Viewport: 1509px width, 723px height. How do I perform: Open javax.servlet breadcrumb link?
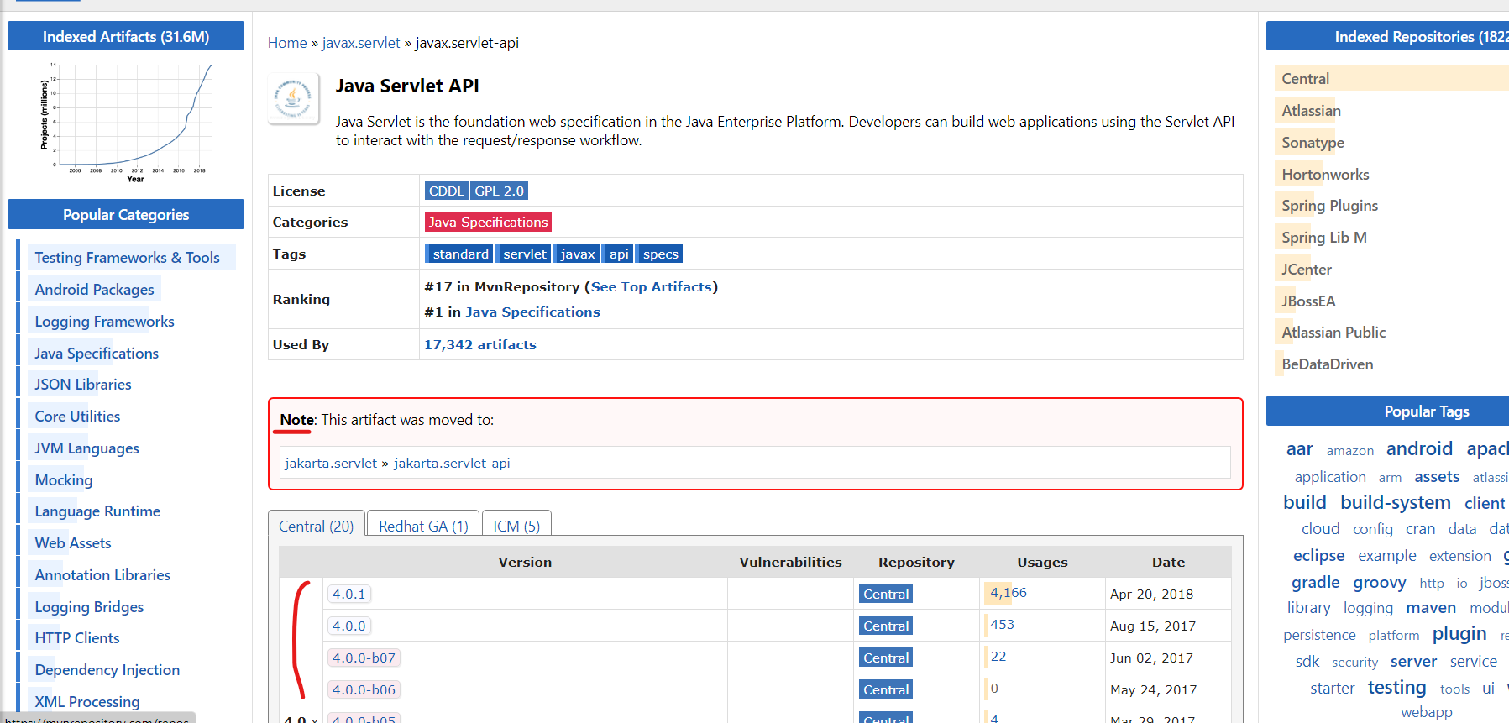(361, 43)
